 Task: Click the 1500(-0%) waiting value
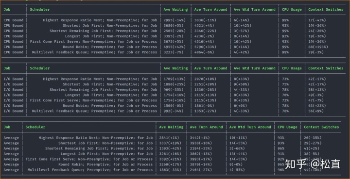(x=174, y=106)
